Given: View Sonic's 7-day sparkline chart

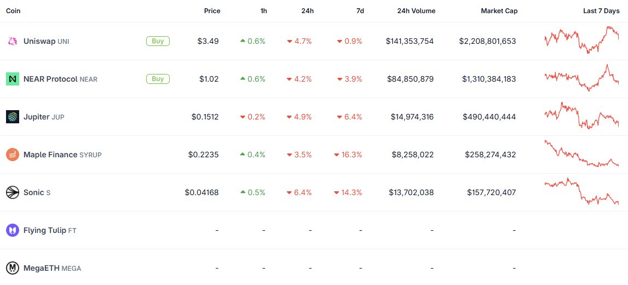Looking at the screenshot, I should (x=581, y=192).
